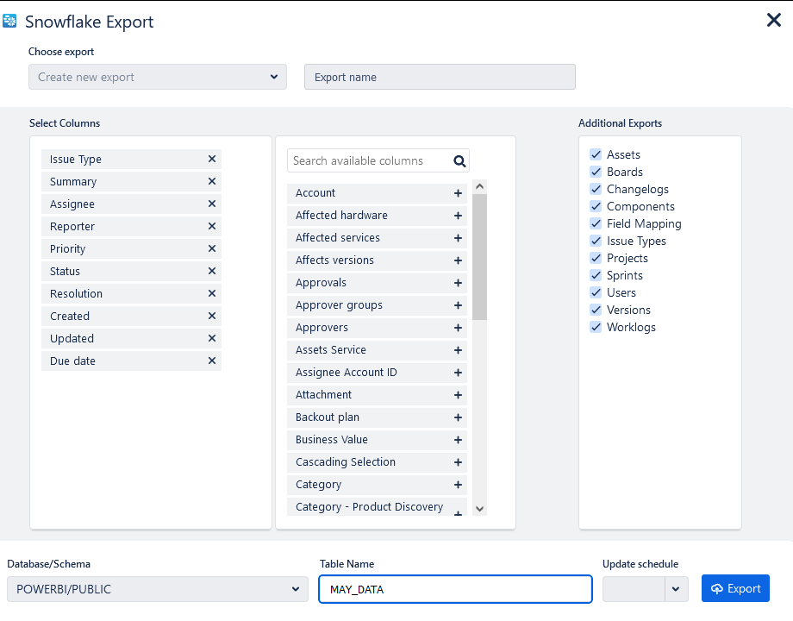Remove the Due date column

212,361
